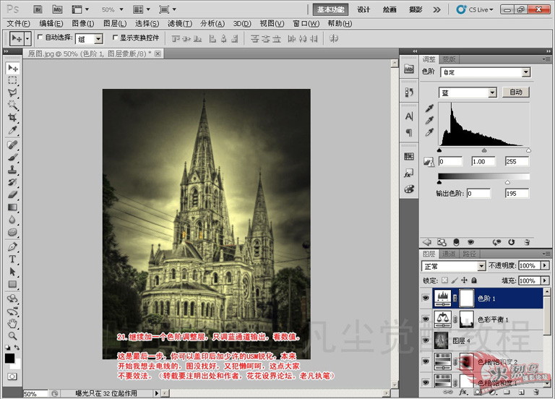Select the Eraser tool
Image resolution: width=555 pixels, height=399 pixels.
coord(12,194)
